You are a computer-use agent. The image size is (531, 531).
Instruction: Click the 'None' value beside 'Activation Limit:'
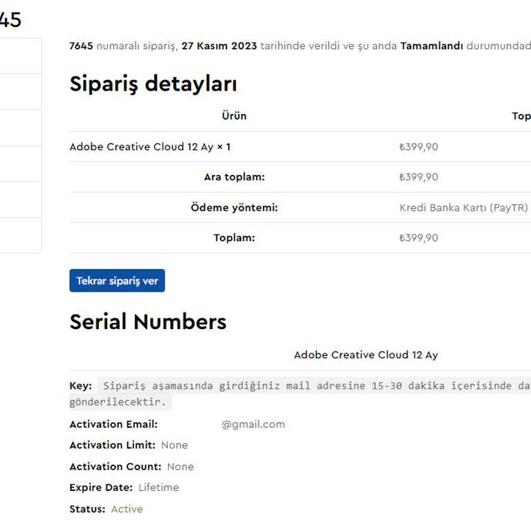pos(174,445)
